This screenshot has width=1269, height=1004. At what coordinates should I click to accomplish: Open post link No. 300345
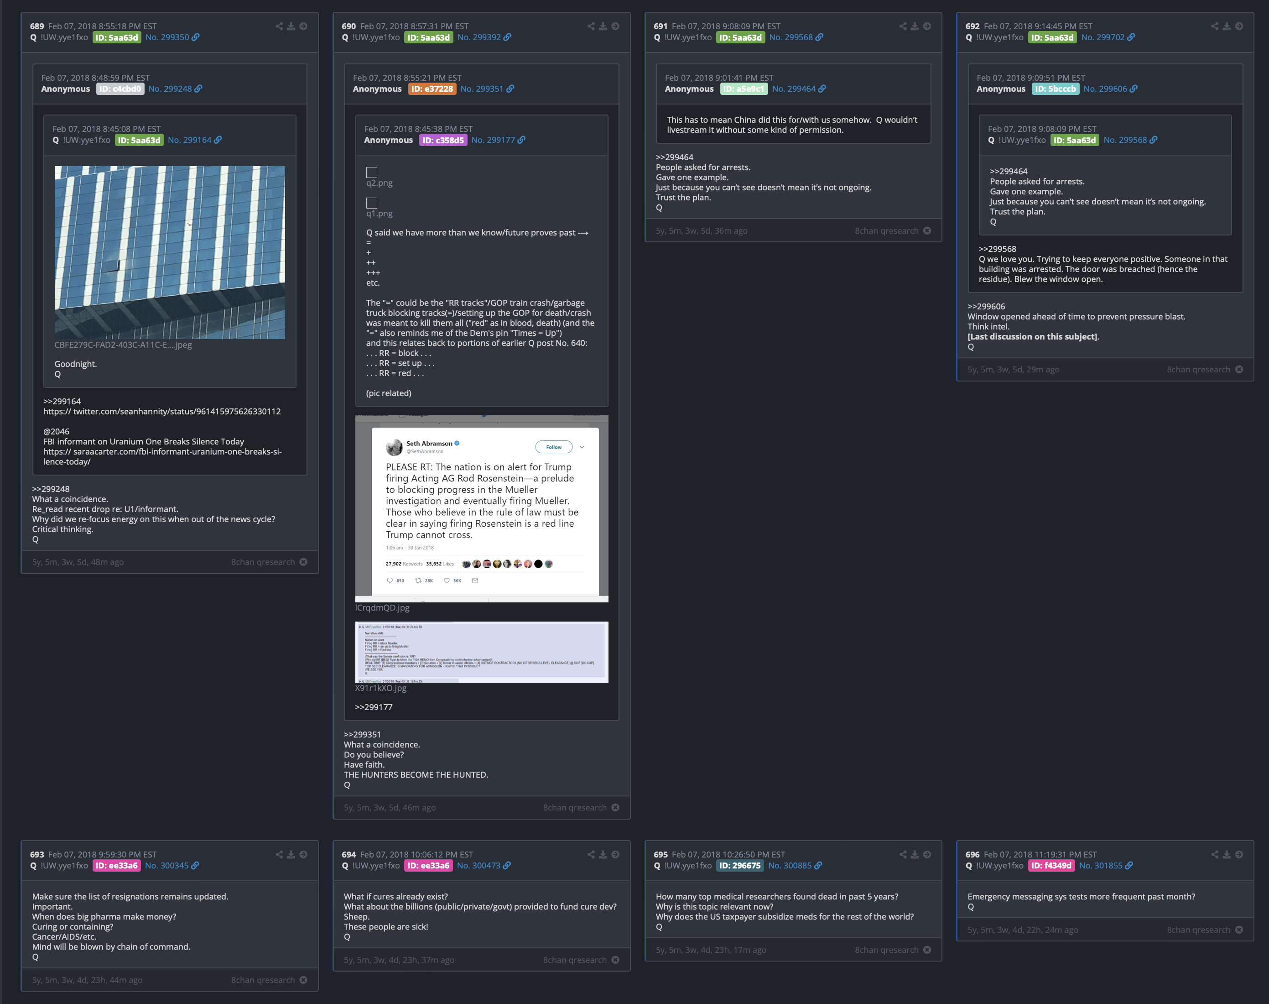167,865
